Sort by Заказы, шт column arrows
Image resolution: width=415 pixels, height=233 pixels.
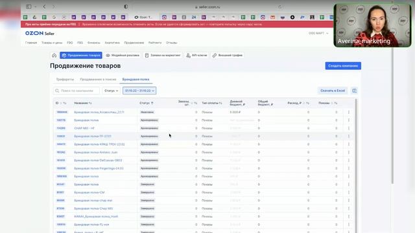coord(196,103)
